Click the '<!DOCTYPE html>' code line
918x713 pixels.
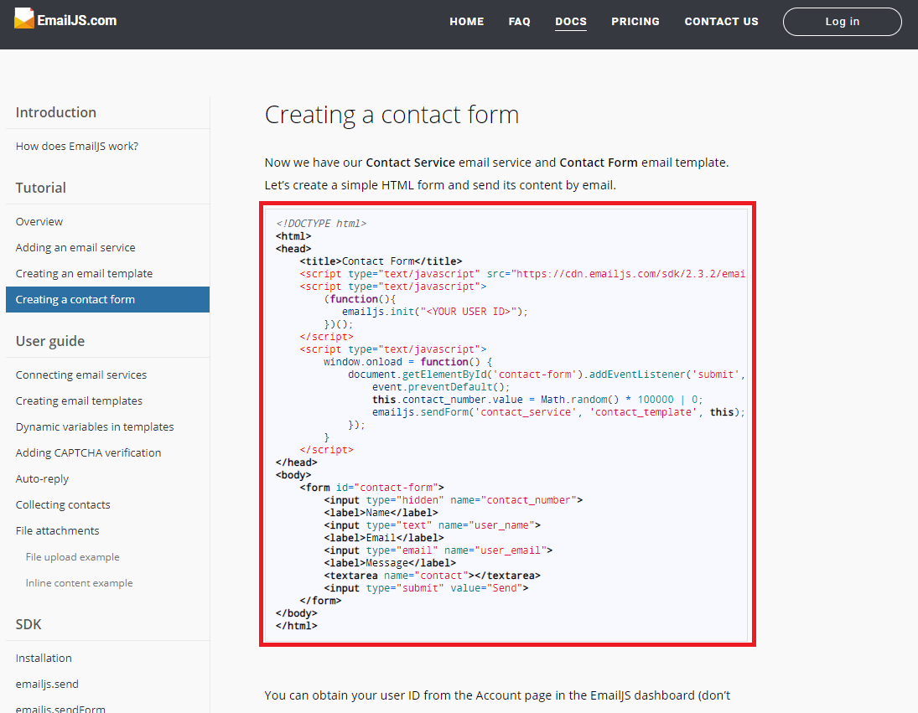pos(321,224)
